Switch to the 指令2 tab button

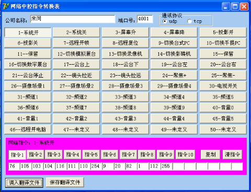[x=36, y=154]
